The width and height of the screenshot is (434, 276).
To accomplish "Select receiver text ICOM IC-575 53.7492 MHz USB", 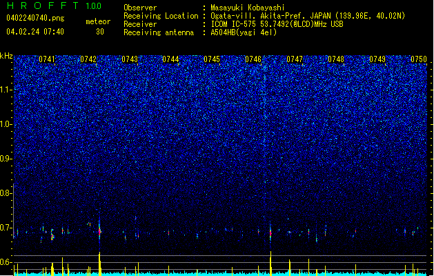I will [x=277, y=24].
